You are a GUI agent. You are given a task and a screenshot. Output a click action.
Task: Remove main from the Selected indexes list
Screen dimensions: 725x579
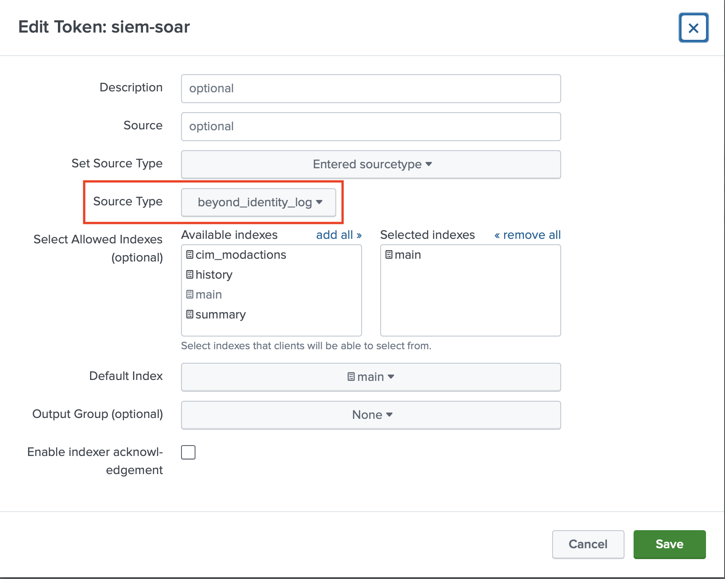408,255
